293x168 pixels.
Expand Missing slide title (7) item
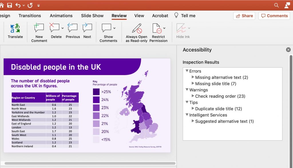193,84
